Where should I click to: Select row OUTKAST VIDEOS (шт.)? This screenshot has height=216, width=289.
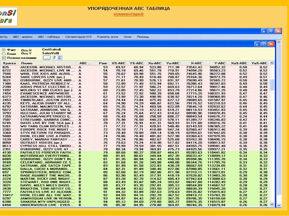click(x=135, y=143)
